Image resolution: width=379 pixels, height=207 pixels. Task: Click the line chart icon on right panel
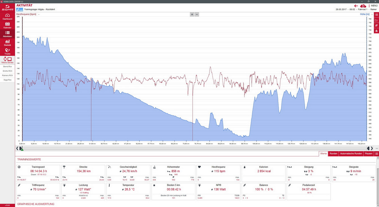point(376,20)
